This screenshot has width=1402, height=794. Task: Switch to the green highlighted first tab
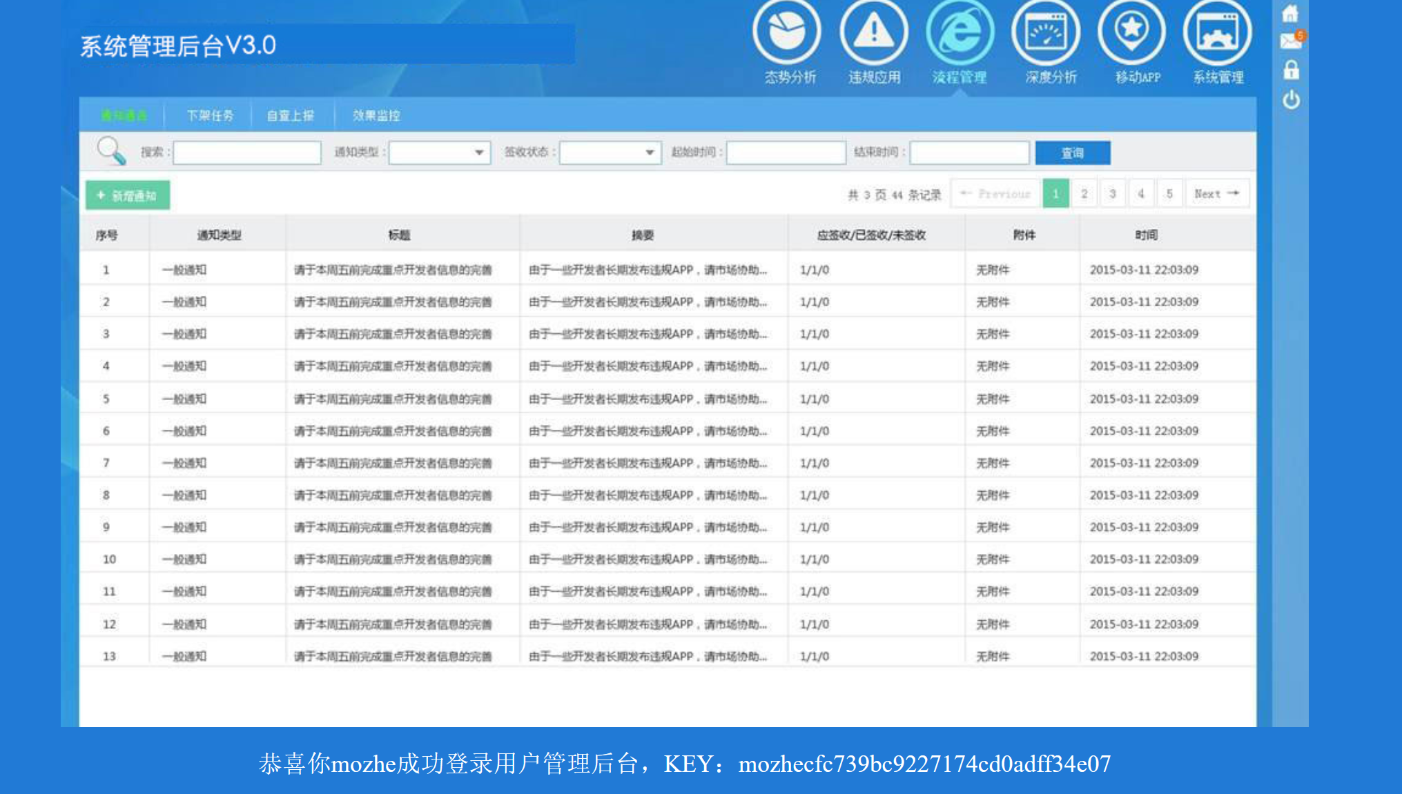124,115
